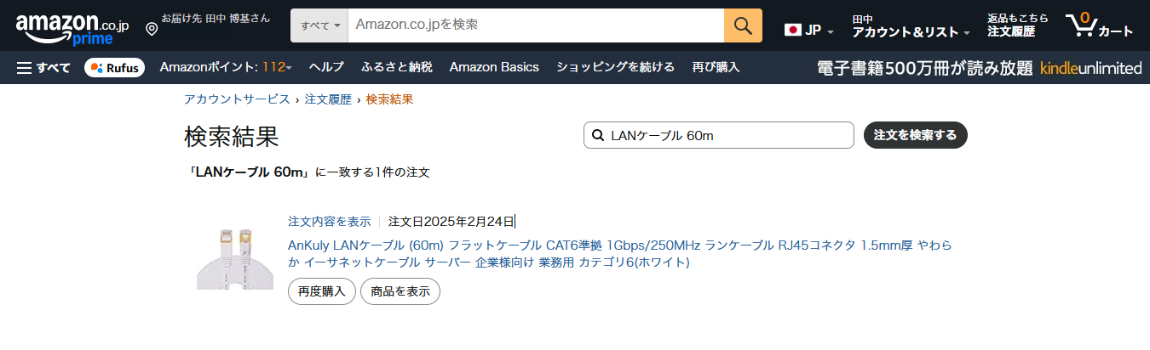Open the Rufus assistant
The image size is (1150, 350).
point(114,67)
